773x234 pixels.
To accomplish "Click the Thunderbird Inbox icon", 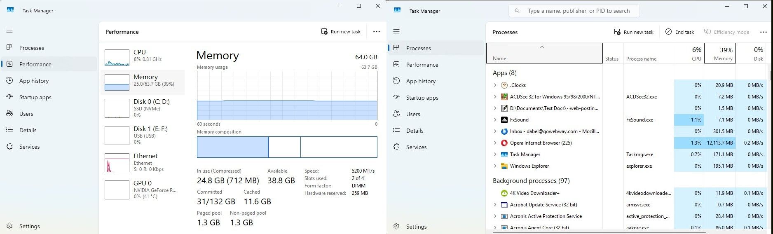I will coord(504,131).
